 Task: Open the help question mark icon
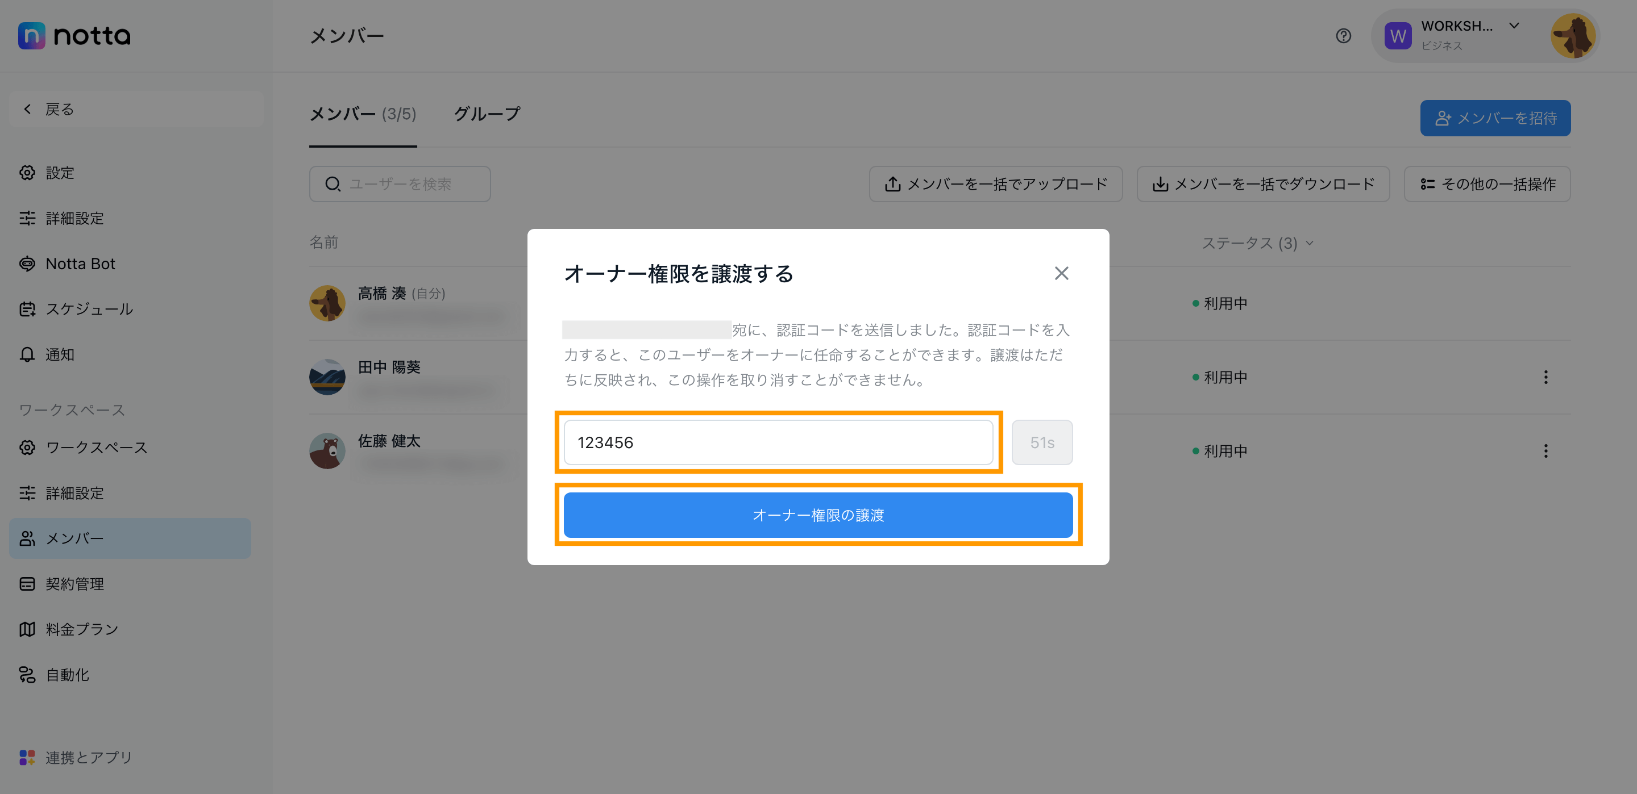pos(1343,36)
